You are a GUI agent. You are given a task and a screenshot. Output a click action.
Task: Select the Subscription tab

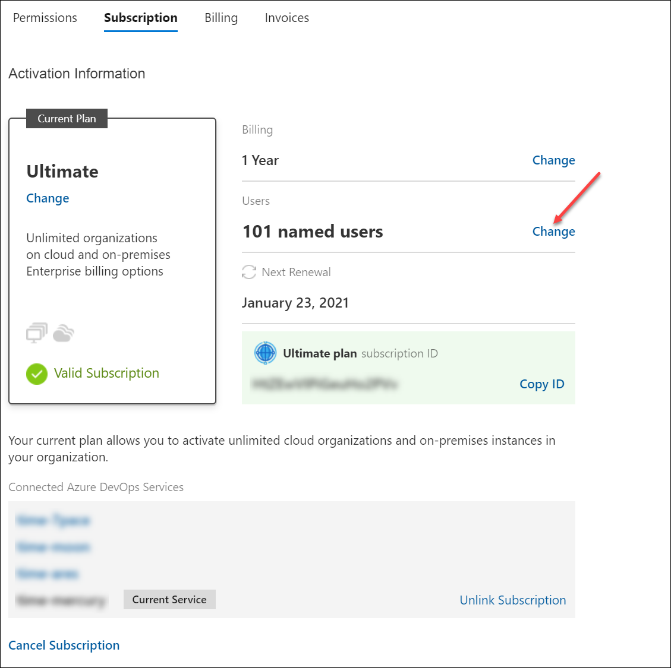coord(141,18)
